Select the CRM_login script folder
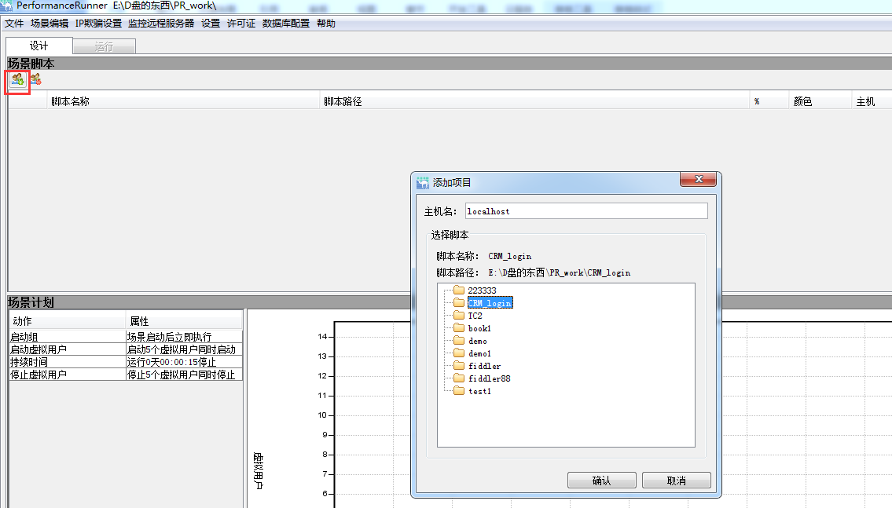 point(489,303)
